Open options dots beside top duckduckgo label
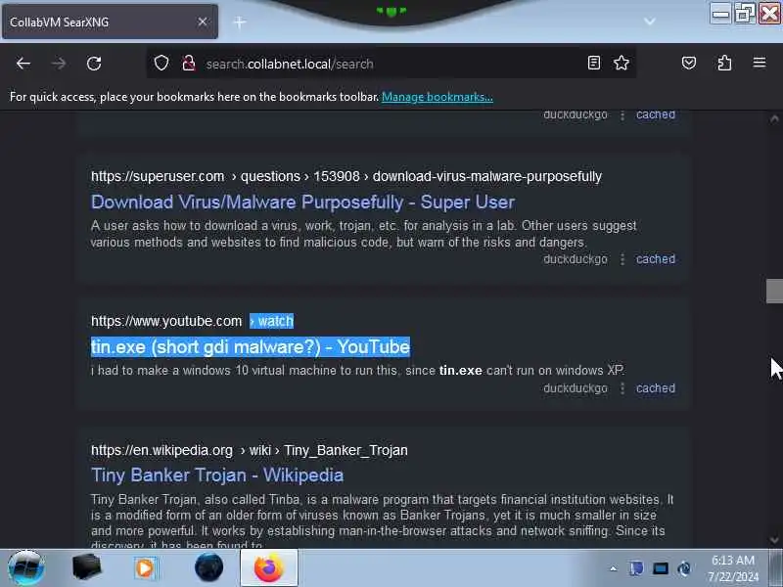This screenshot has width=783, height=587. coord(622,115)
